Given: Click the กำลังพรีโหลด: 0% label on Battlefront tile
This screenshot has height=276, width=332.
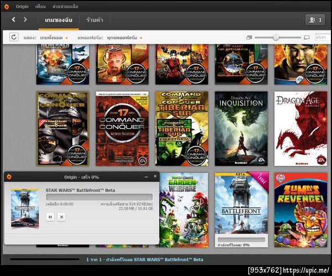Looking at the screenshot, I should [234, 245].
